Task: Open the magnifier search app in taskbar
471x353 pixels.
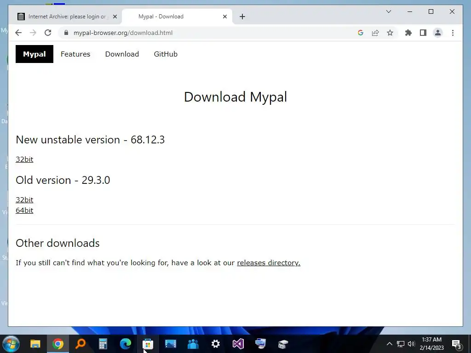Action: point(80,344)
